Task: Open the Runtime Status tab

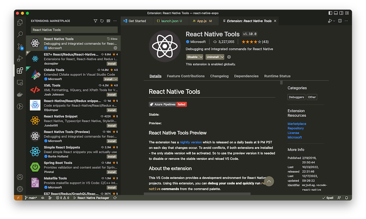Action: click(x=277, y=76)
